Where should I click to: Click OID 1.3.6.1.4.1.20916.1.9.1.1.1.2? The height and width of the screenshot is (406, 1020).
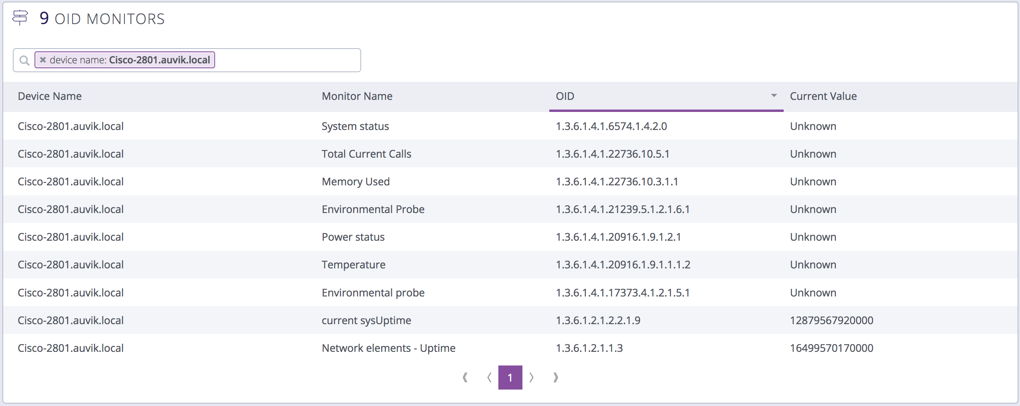(623, 265)
